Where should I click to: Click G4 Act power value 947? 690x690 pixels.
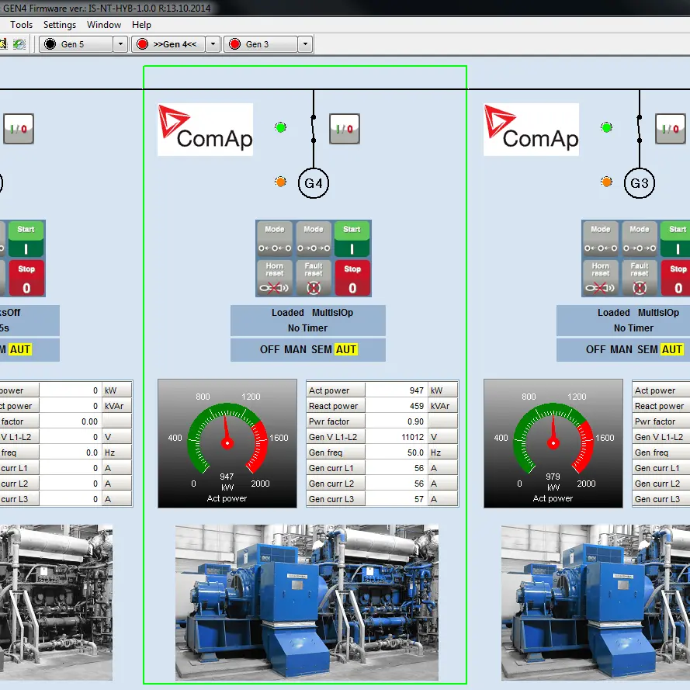tap(396, 390)
